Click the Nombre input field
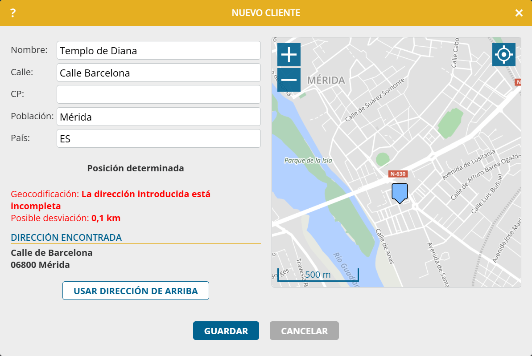This screenshot has height=356, width=532. [158, 50]
